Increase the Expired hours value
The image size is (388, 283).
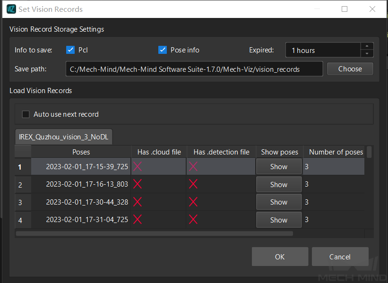367,46
